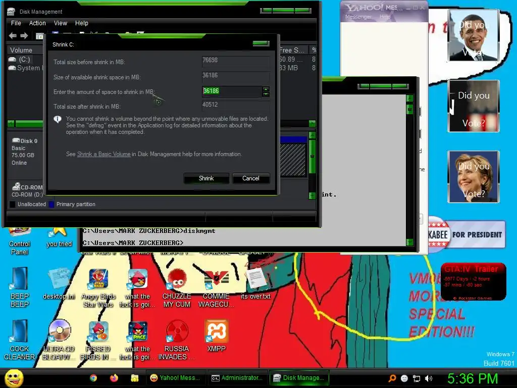Select the (C:) volume drive icon

[x=12, y=60]
